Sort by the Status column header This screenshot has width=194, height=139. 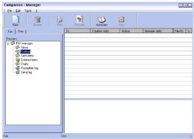(x=132, y=31)
